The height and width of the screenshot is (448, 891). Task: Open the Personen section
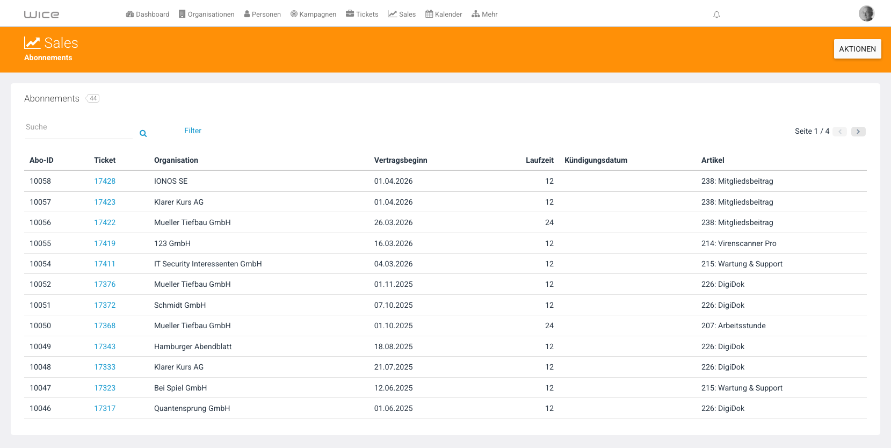263,15
